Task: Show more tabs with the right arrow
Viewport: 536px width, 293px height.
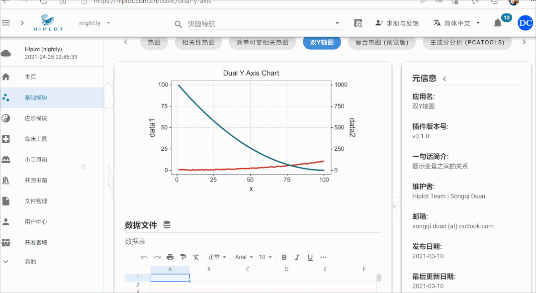Action: coord(524,42)
